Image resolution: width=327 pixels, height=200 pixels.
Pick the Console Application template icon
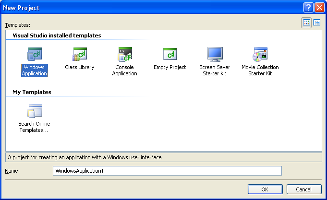[125, 54]
